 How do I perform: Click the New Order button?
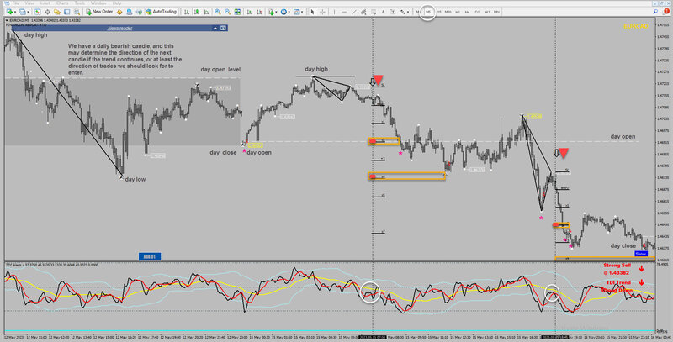pyautogui.click(x=99, y=12)
